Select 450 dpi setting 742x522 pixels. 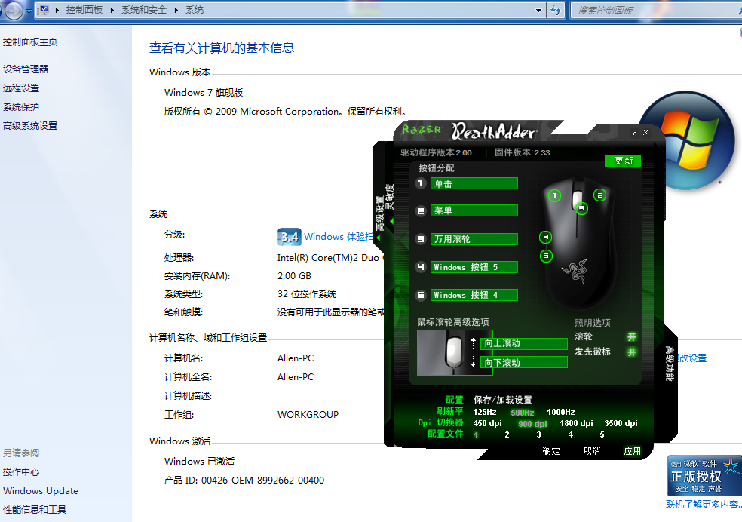(x=487, y=424)
